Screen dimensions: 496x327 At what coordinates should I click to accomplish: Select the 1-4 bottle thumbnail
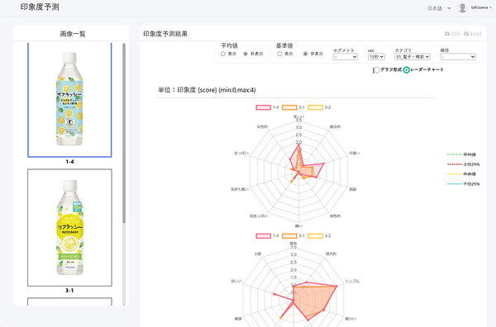click(69, 100)
